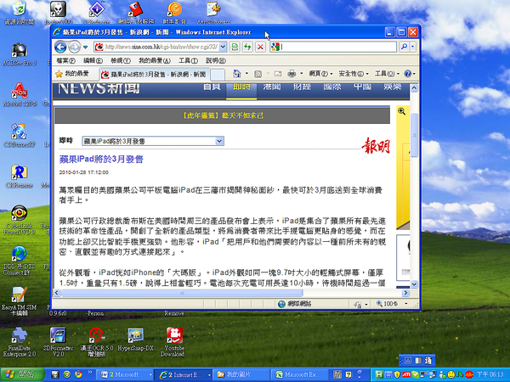Image resolution: width=510 pixels, height=382 pixels.
Task: Click 網際網路 security zone status
Action: [x=295, y=304]
